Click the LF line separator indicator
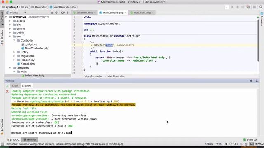This screenshot has width=264, height=148. point(226,144)
